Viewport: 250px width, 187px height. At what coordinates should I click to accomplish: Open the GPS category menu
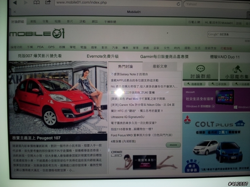[x=51, y=47]
